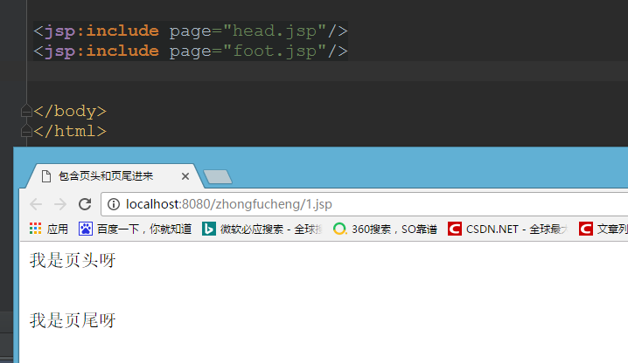Close the 包含页头和页尾进来 tab
628x363 pixels.
point(185,176)
